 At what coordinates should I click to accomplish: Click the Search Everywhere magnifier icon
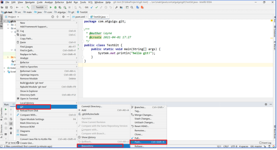point(132,8)
